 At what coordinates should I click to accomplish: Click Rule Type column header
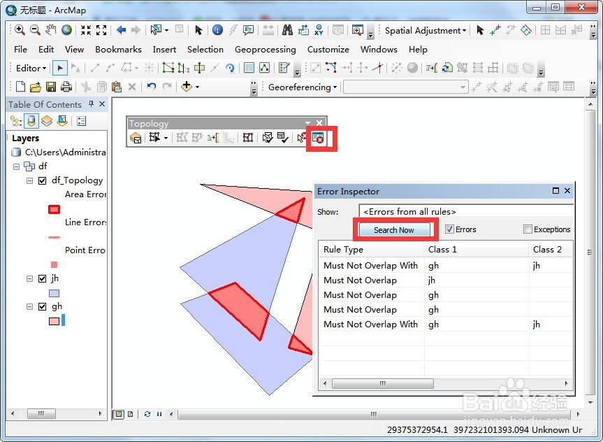[371, 250]
